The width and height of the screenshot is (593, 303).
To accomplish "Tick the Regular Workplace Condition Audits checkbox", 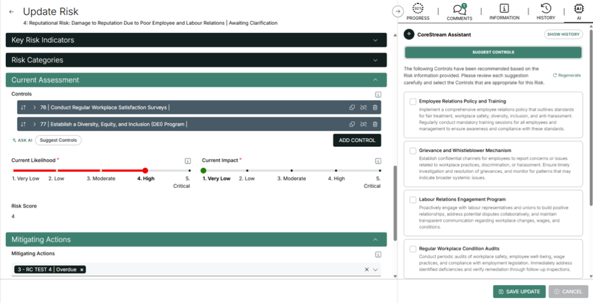I will [x=413, y=249].
